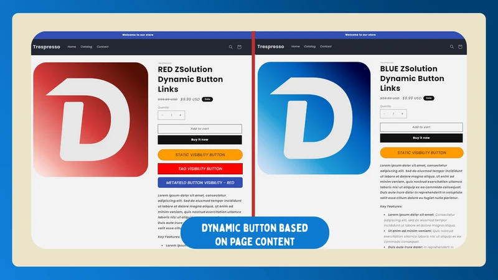
Task: Click the left Welcome to our store announcement
Action: pos(138,35)
